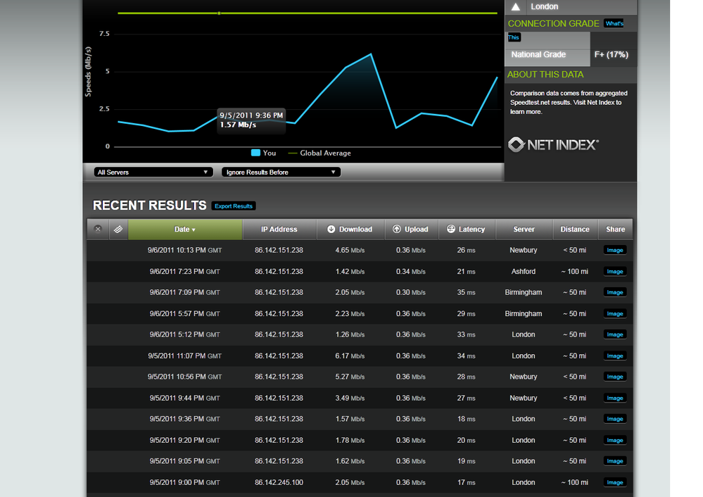
Task: Click the Image button for the Newbury result
Action: point(614,250)
